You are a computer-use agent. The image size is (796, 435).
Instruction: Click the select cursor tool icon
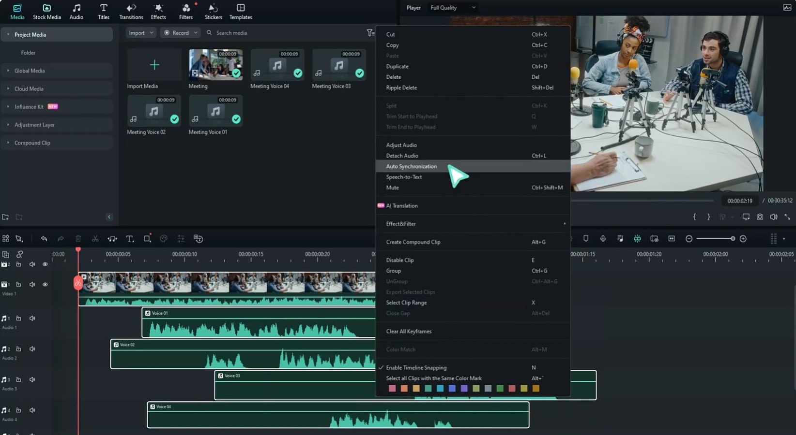click(x=19, y=238)
